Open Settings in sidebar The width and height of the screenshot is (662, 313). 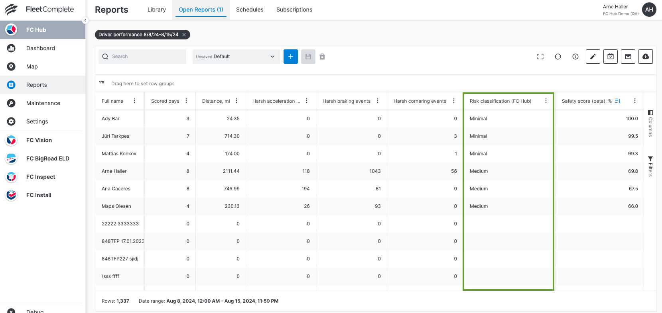coord(43,121)
